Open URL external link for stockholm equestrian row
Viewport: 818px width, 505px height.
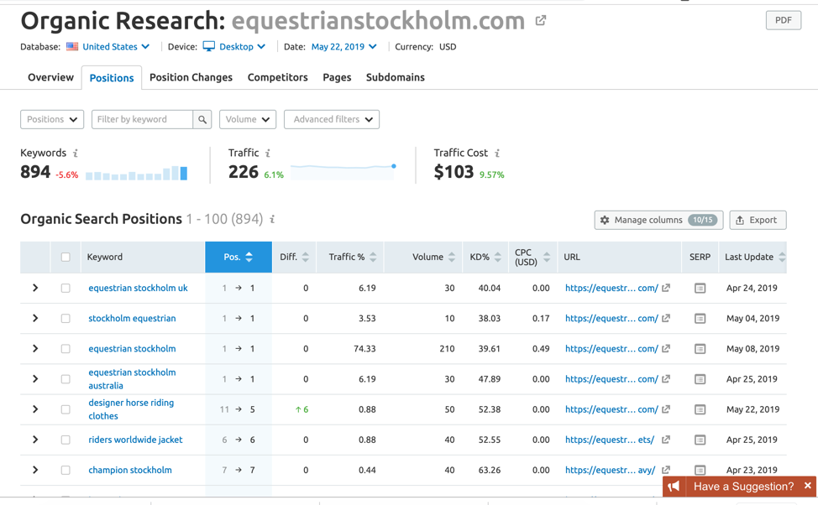tap(666, 319)
